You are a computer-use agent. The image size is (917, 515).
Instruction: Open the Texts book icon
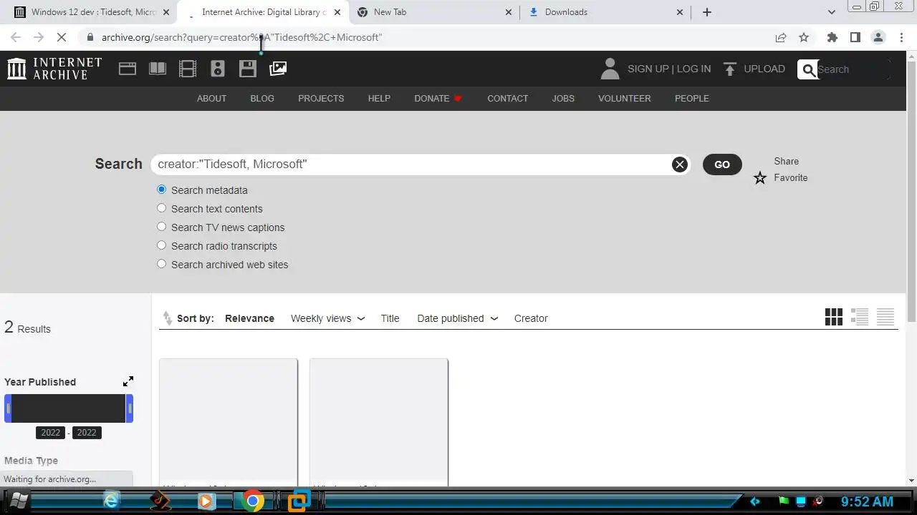tap(158, 69)
